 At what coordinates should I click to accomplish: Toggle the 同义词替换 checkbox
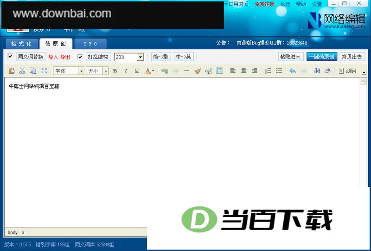tap(10, 56)
